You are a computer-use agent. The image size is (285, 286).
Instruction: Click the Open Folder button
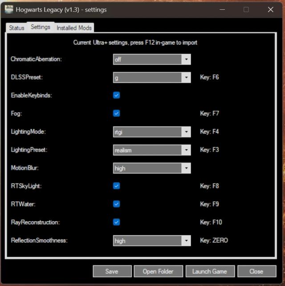point(158,271)
